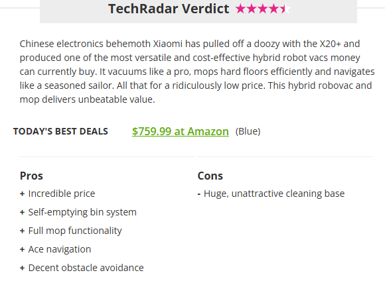Click the (Blue) color variant label
This screenshot has height=285, width=385.
tap(248, 131)
